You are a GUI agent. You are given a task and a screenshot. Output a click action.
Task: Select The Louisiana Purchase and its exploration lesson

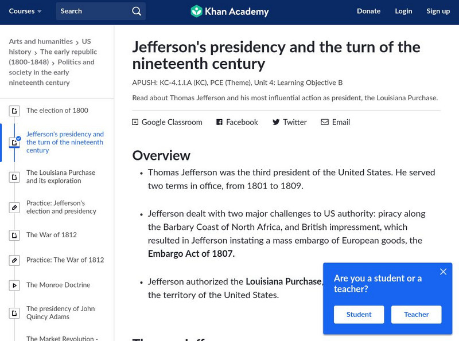tap(61, 177)
